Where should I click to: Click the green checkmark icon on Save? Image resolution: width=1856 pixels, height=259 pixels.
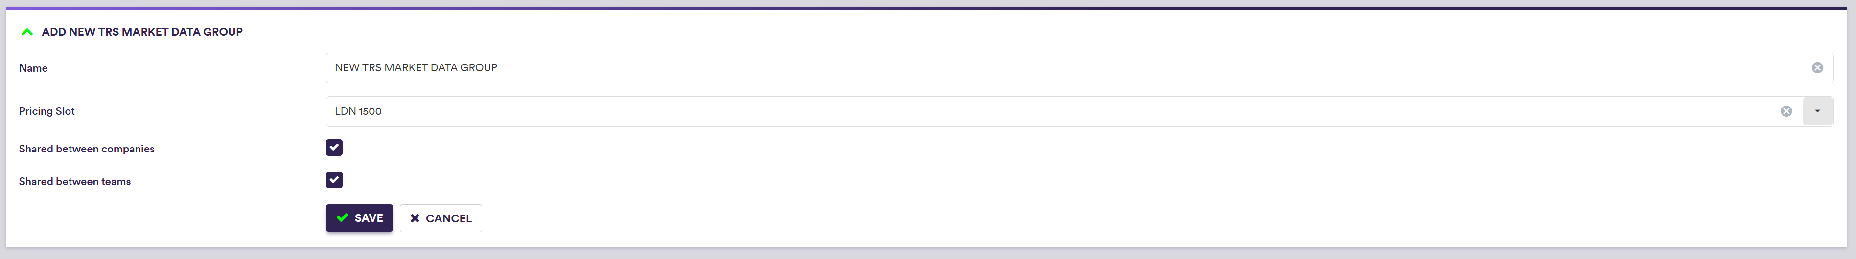pyautogui.click(x=342, y=218)
